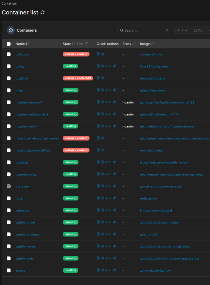Click the Containers cube icon
Image resolution: width=210 pixels, height=285 pixels.
tap(11, 30)
